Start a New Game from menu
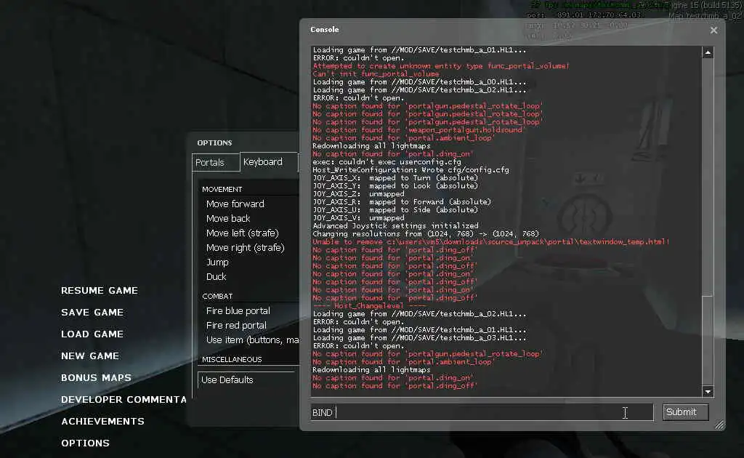The width and height of the screenshot is (744, 458). (90, 356)
